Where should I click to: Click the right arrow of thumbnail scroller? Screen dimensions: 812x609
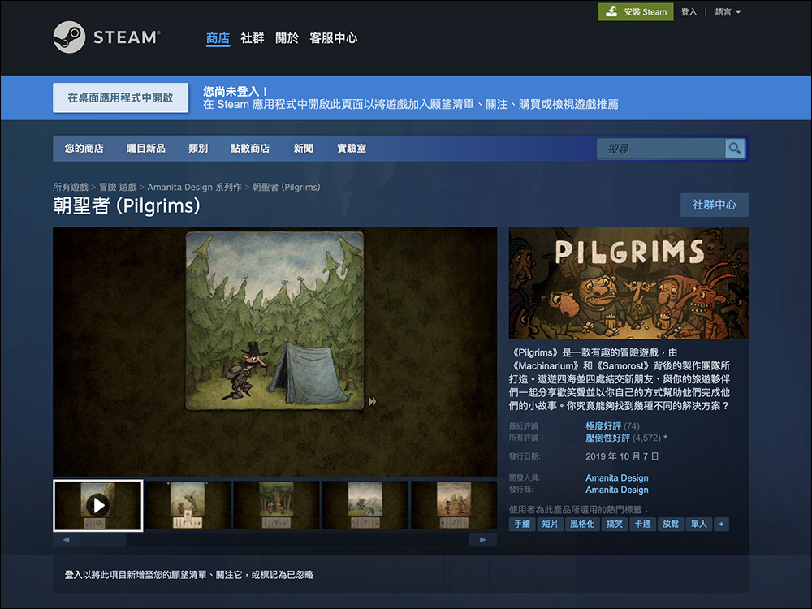482,540
